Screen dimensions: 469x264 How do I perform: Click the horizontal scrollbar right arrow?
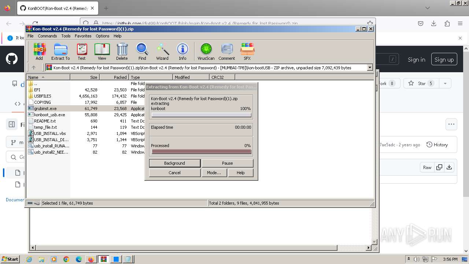tap(369, 248)
